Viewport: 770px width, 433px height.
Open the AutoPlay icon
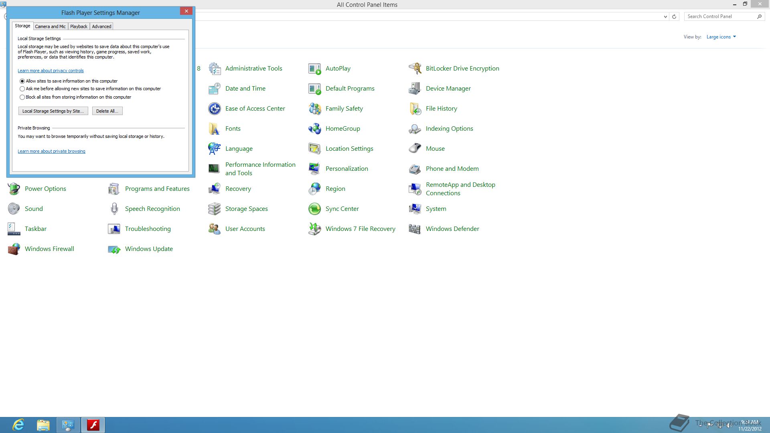point(315,69)
